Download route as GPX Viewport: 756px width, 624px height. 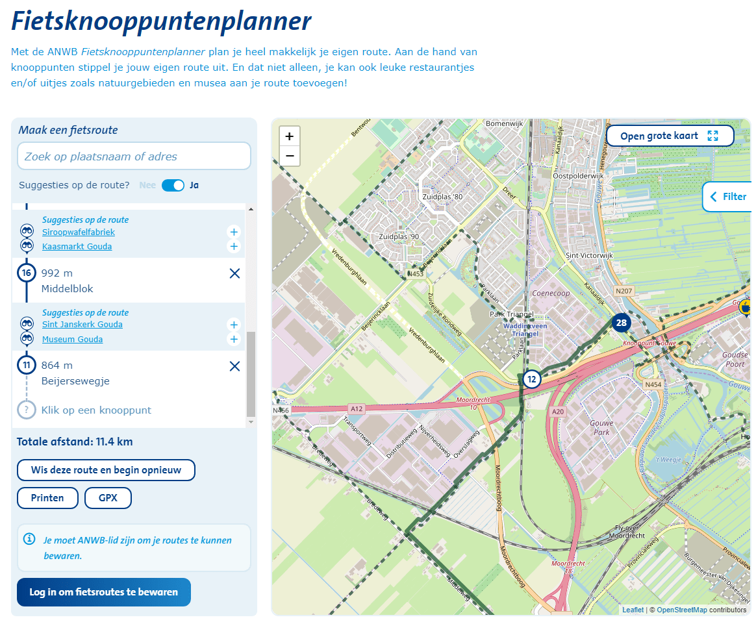pyautogui.click(x=108, y=498)
